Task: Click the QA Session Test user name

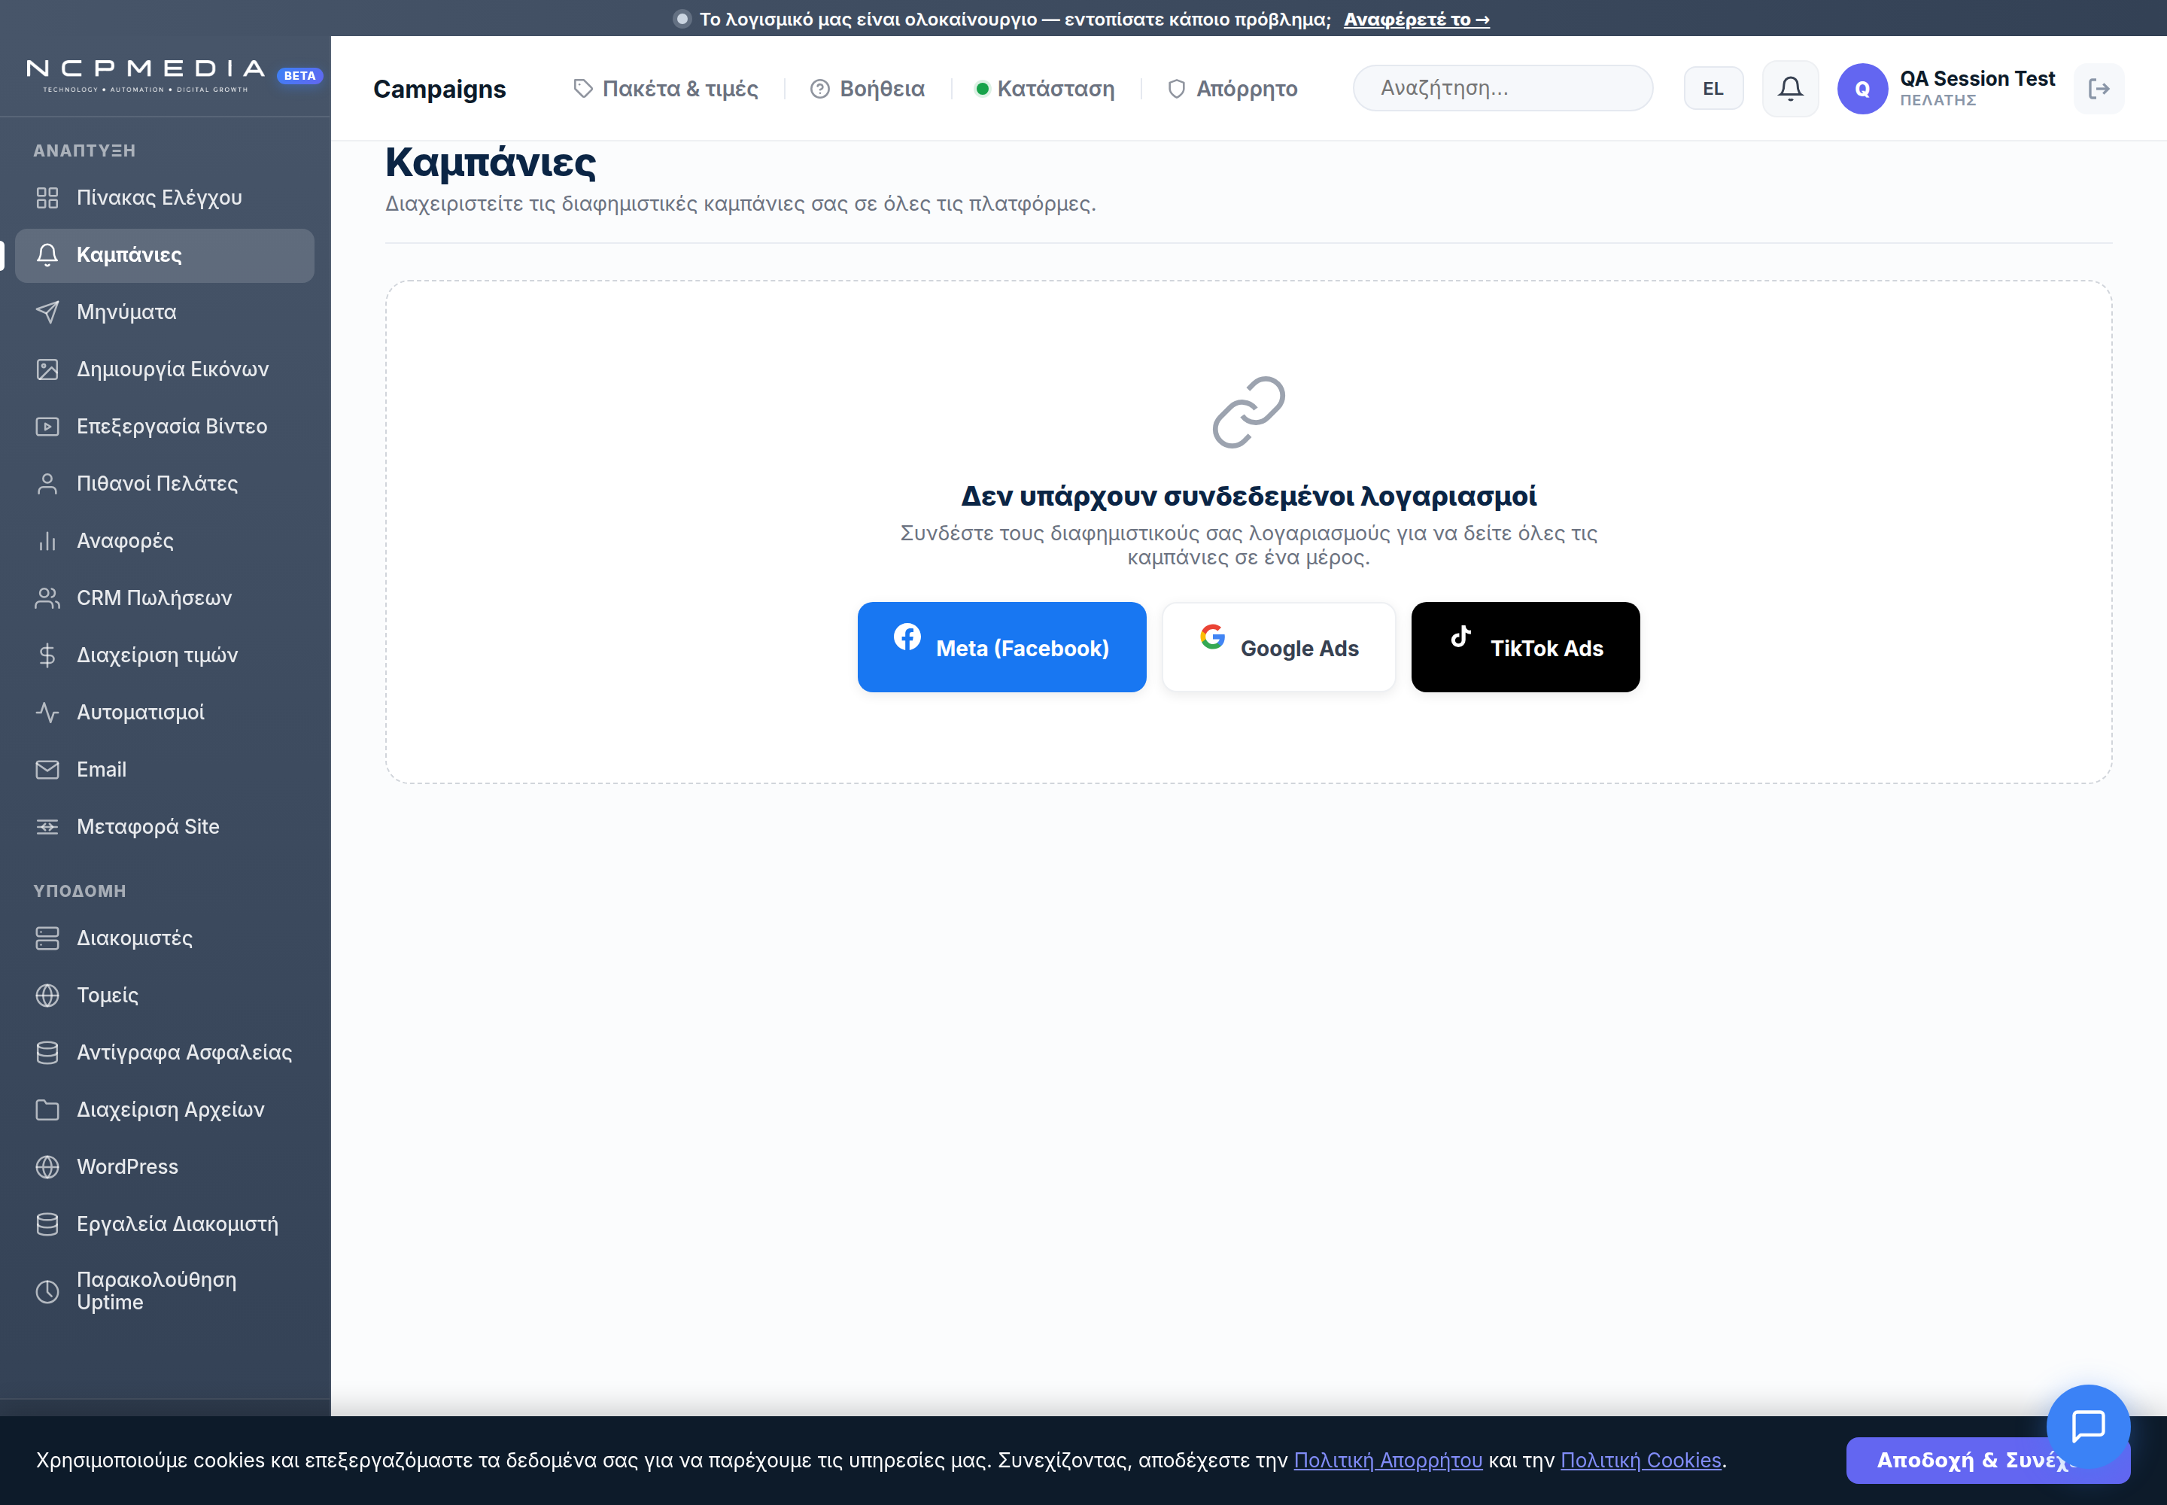Action: coord(1977,78)
